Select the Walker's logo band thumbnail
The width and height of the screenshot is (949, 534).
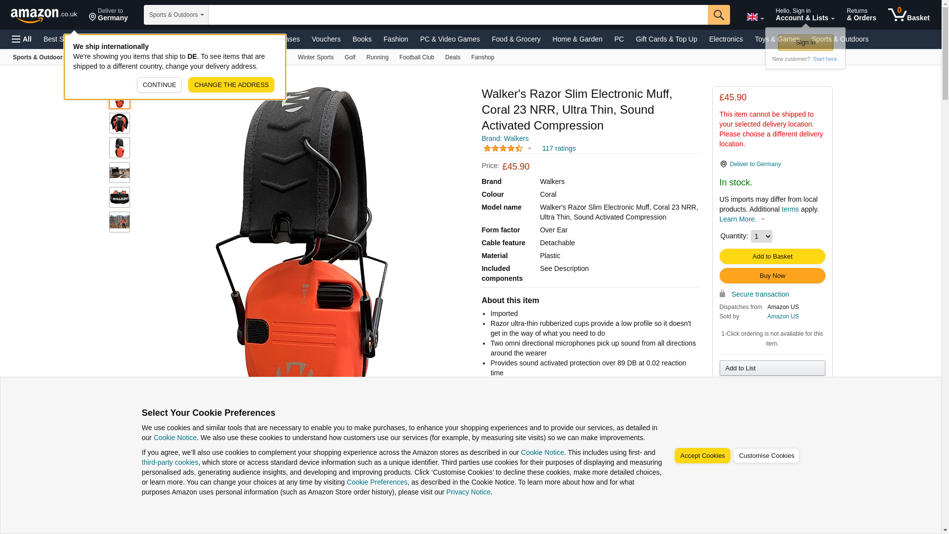(x=120, y=197)
